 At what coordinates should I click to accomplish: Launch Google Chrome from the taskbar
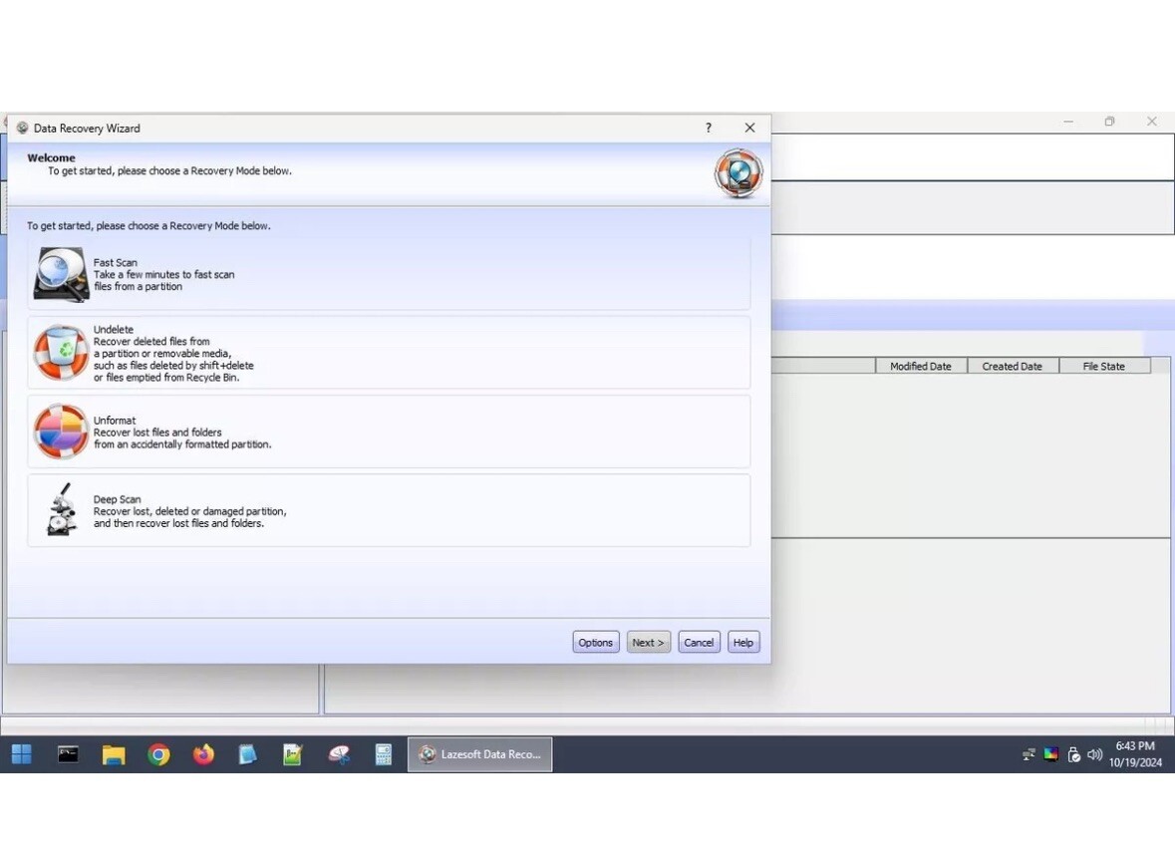pos(157,754)
